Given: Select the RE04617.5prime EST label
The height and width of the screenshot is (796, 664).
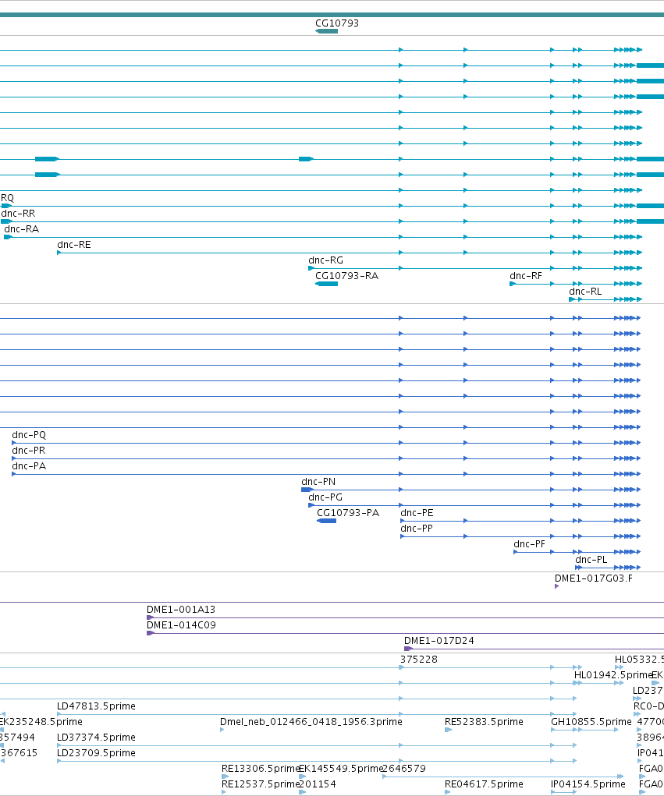Looking at the screenshot, I should point(484,784).
